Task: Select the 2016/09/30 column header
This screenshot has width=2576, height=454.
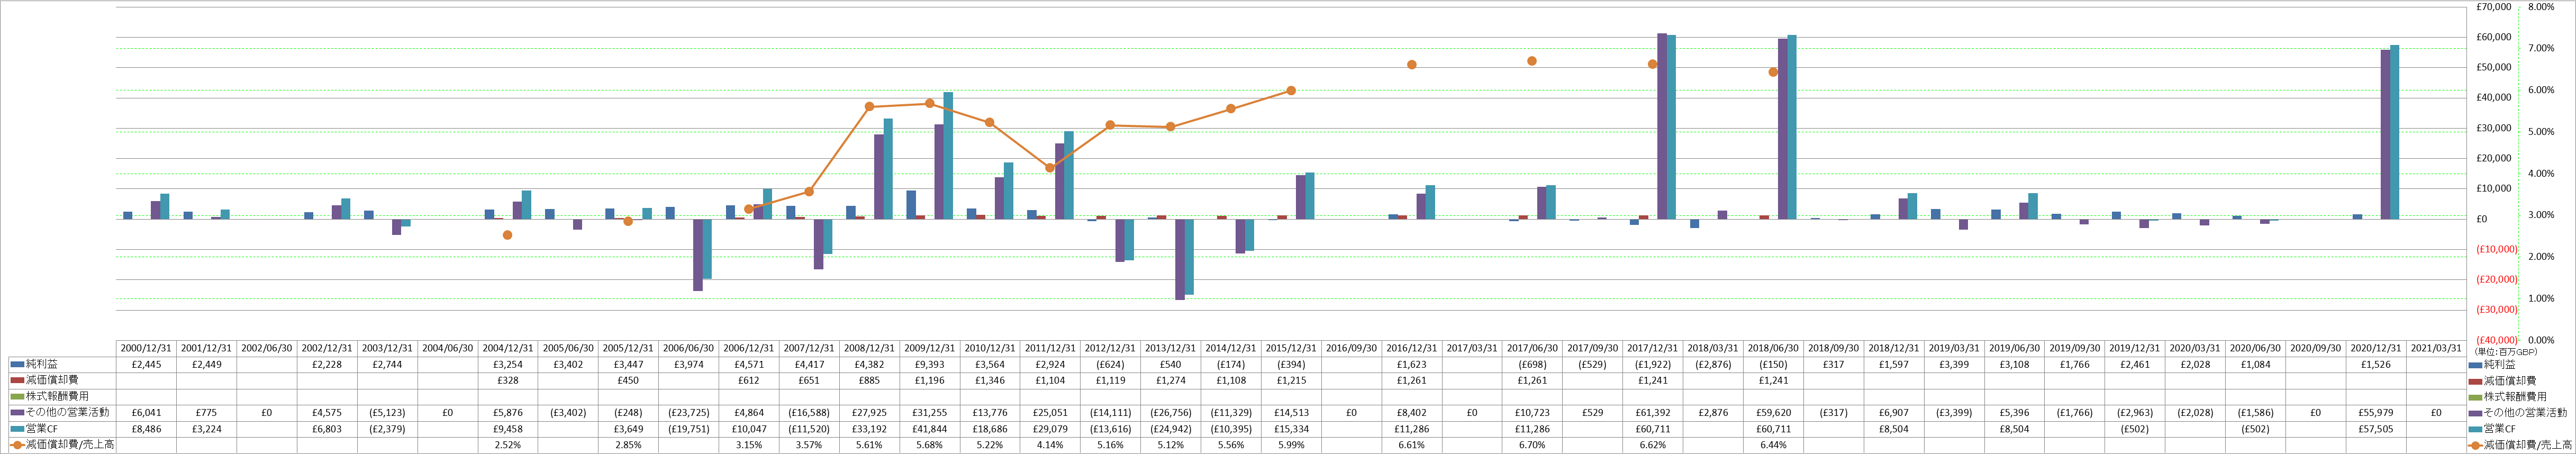Action: point(1351,349)
